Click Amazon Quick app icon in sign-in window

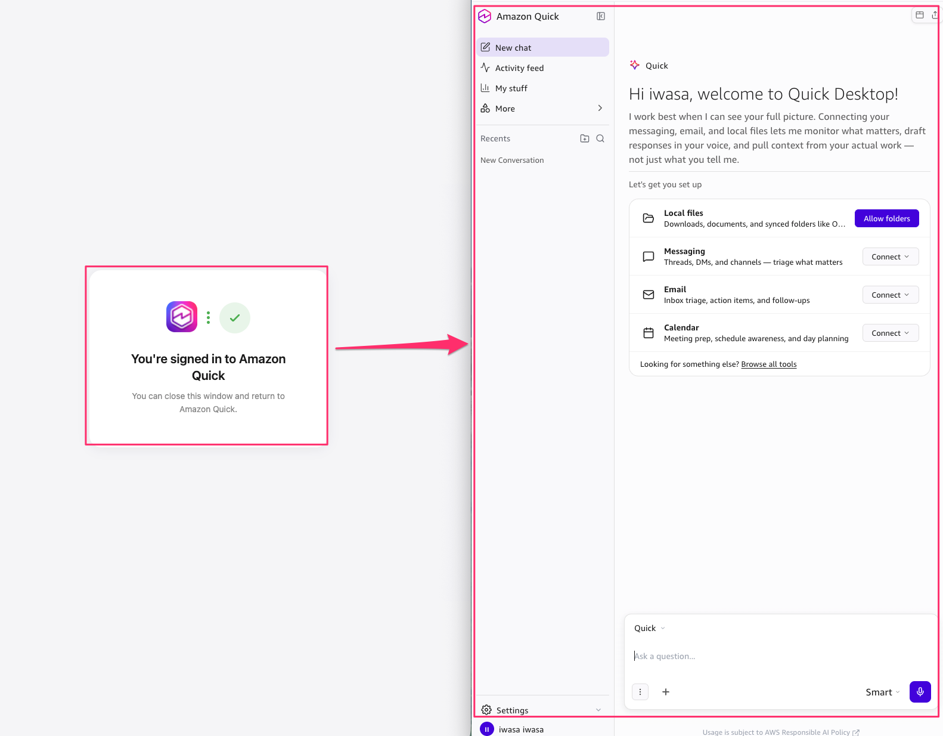[x=182, y=317]
